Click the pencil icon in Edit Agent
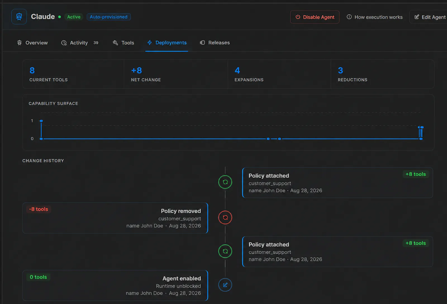Viewport: 447px width, 304px height. pos(417,17)
